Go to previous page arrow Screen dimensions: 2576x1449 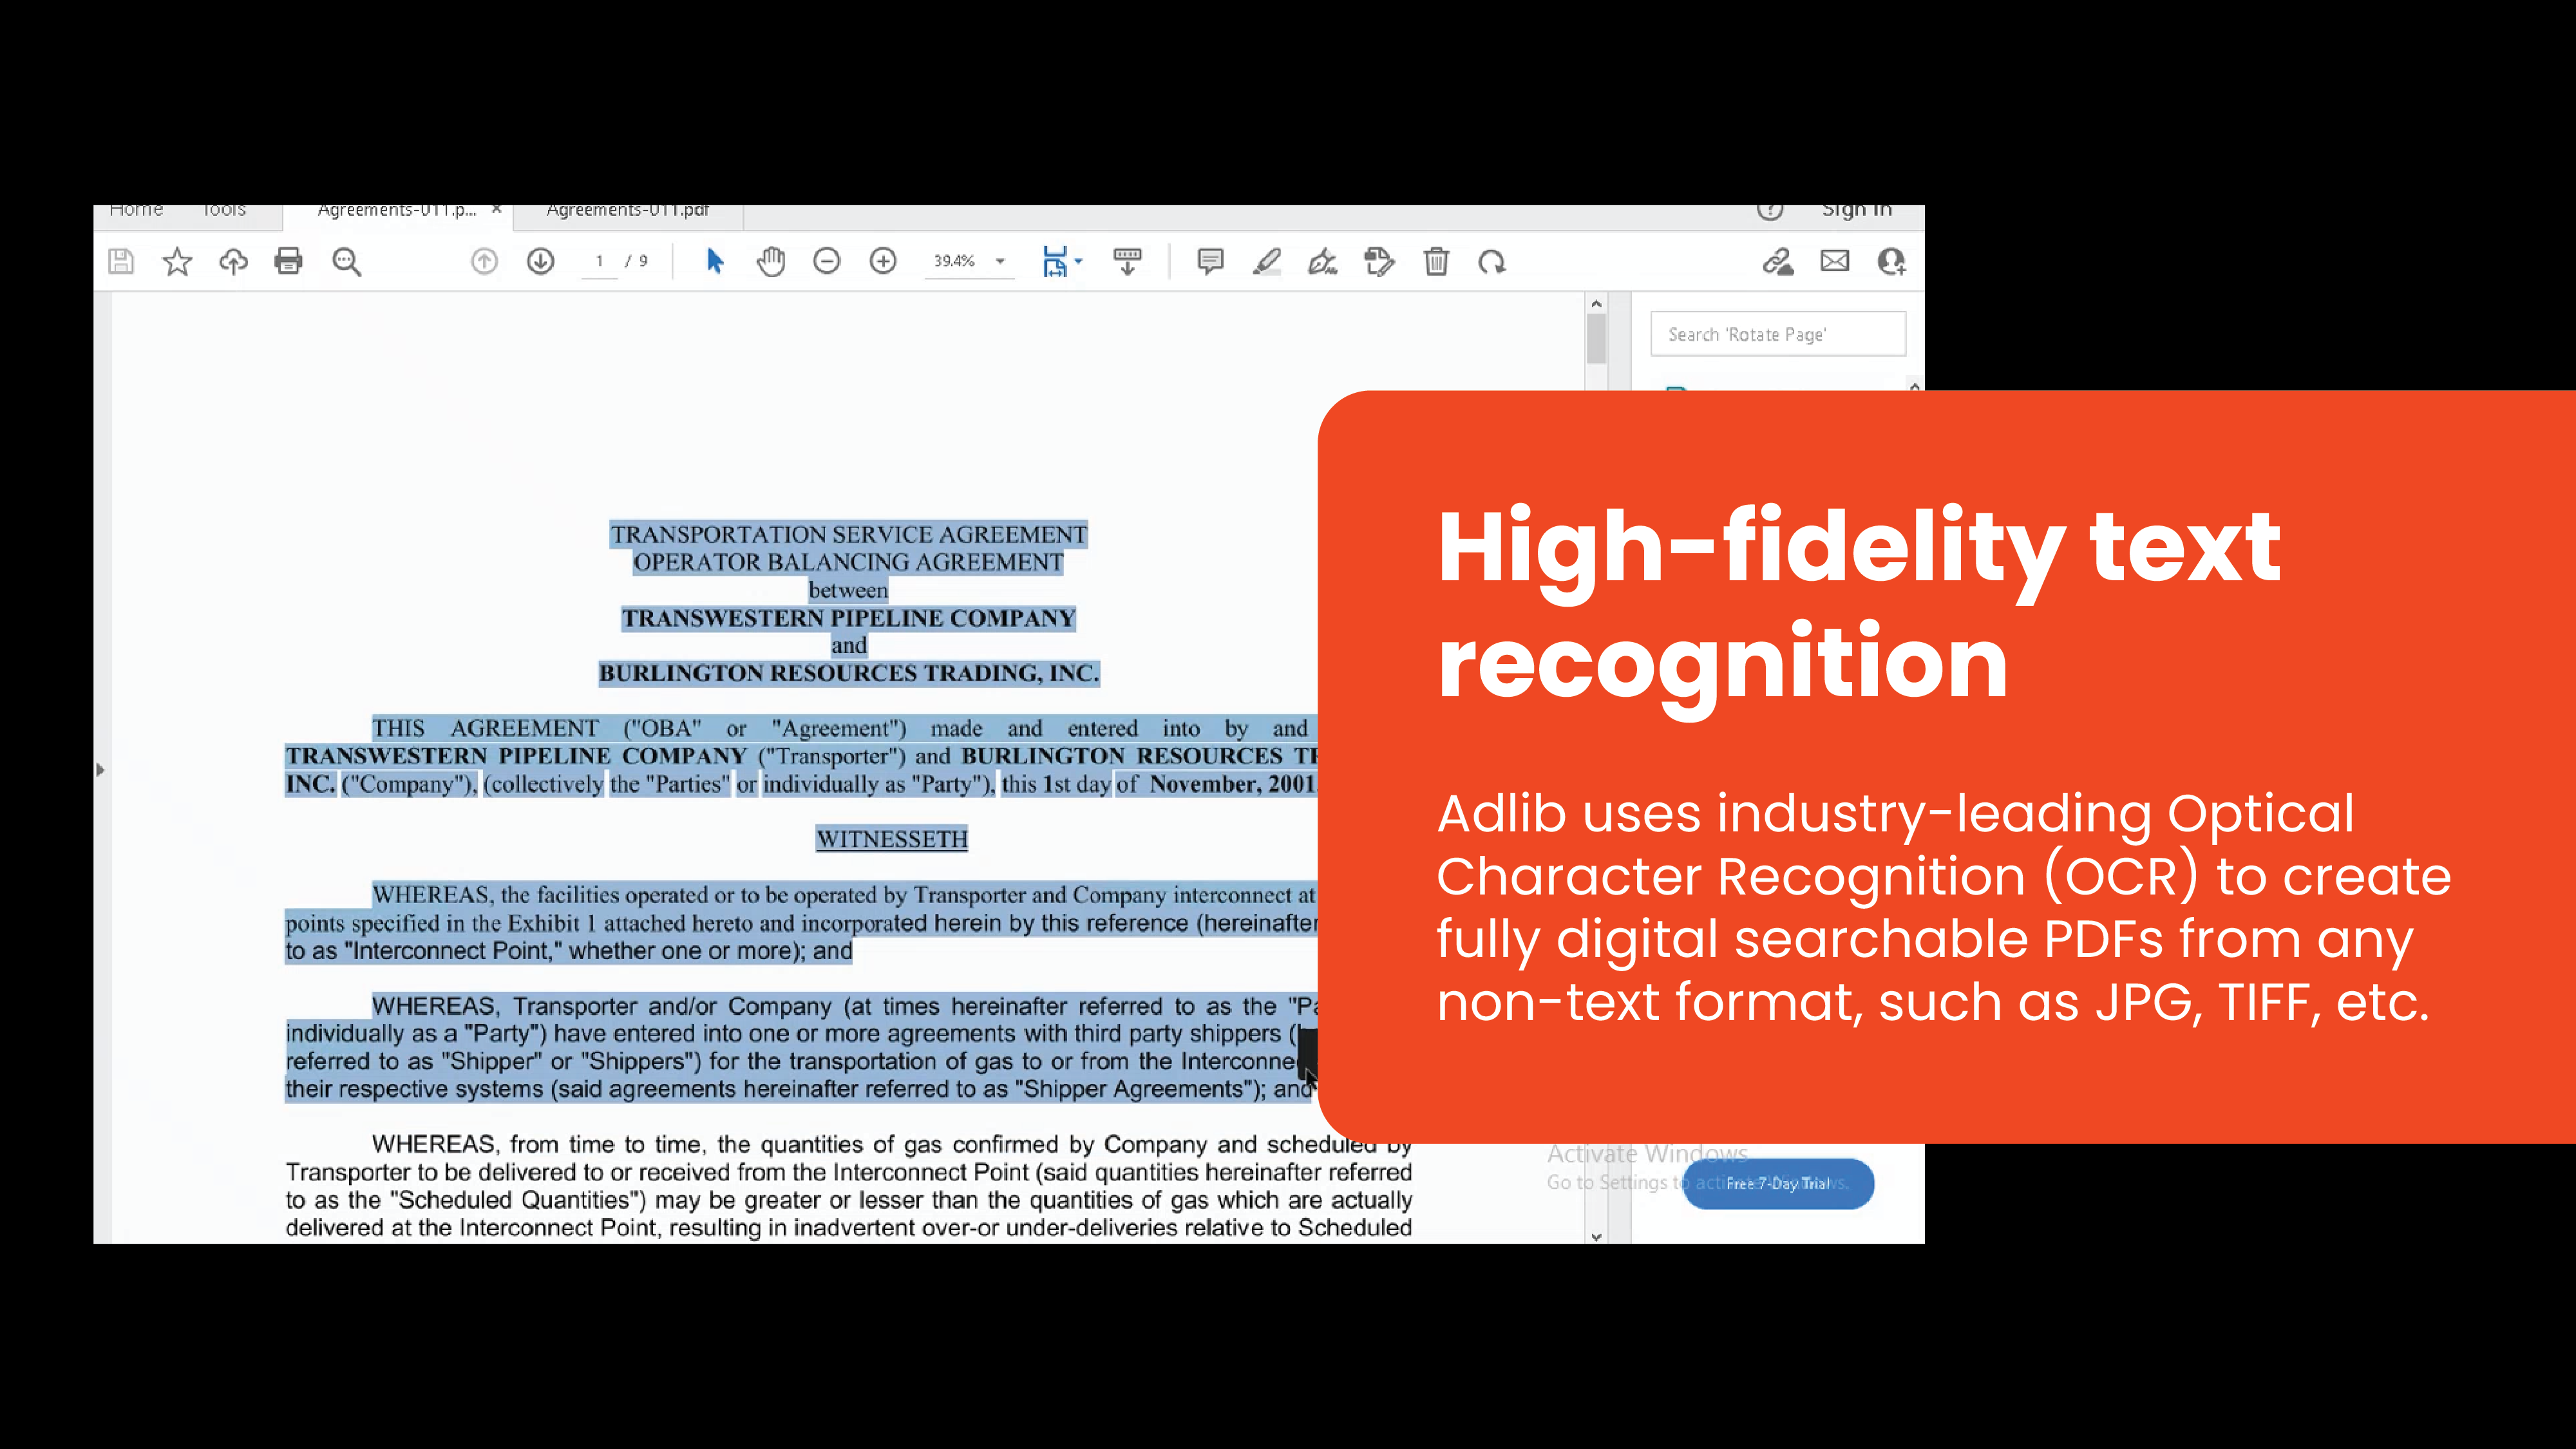point(484,262)
